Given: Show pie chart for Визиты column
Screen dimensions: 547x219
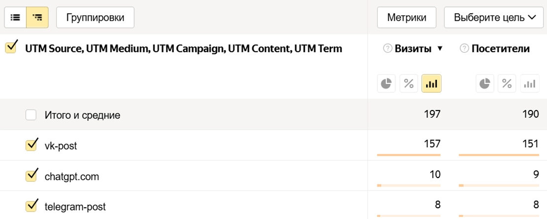Looking at the screenshot, I should tap(386, 84).
